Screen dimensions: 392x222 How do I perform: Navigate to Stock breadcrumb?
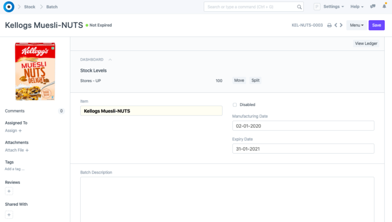pyautogui.click(x=30, y=7)
